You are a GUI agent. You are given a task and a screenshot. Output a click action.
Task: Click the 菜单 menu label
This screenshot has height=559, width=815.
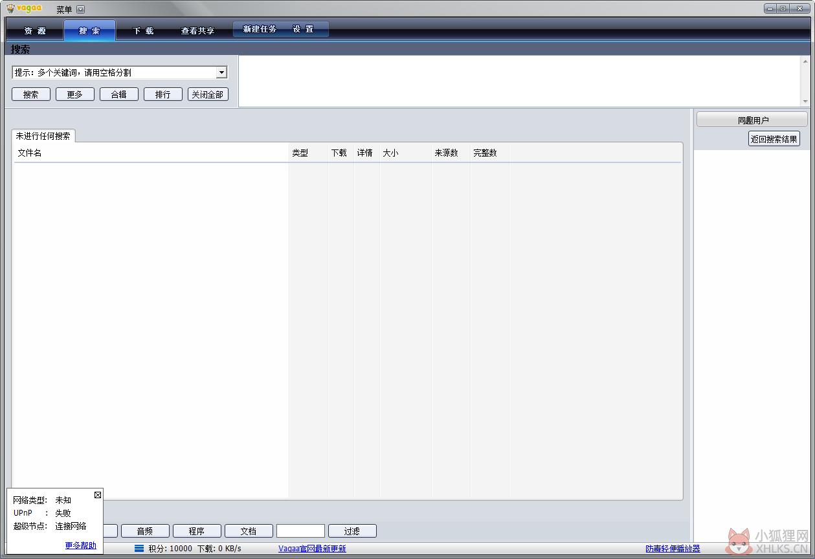[64, 9]
